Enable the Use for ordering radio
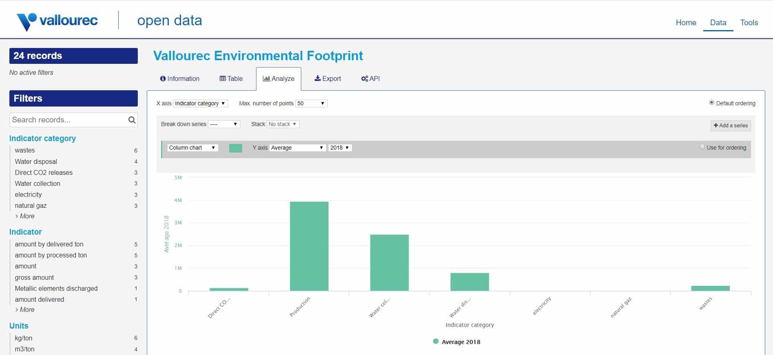The width and height of the screenshot is (773, 355). tap(702, 147)
